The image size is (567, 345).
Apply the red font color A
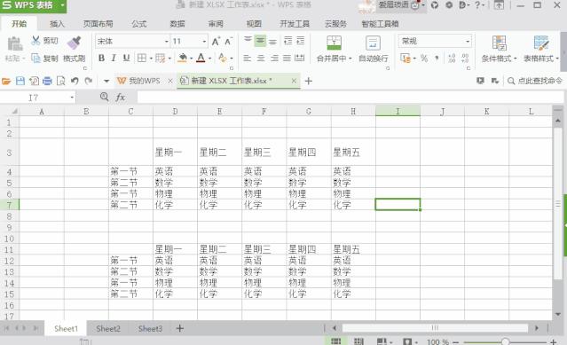(201, 58)
